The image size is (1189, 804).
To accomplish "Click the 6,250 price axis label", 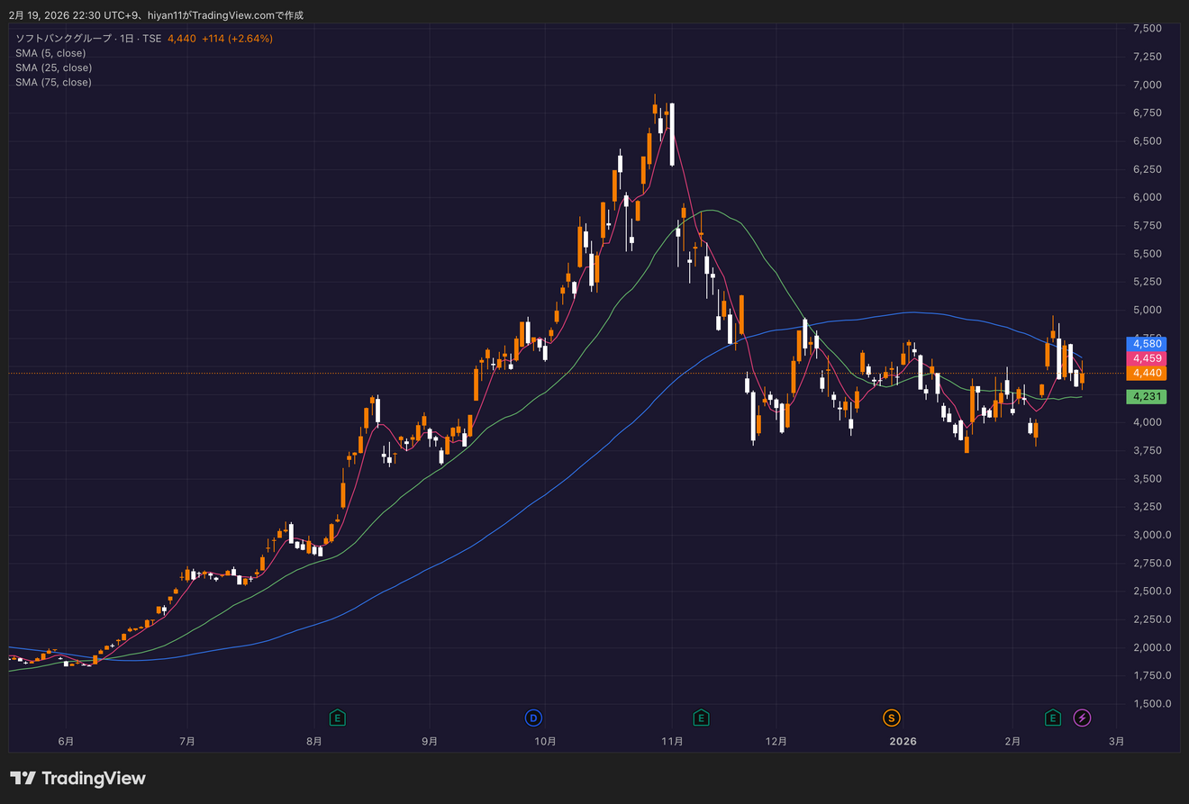I will coord(1147,169).
